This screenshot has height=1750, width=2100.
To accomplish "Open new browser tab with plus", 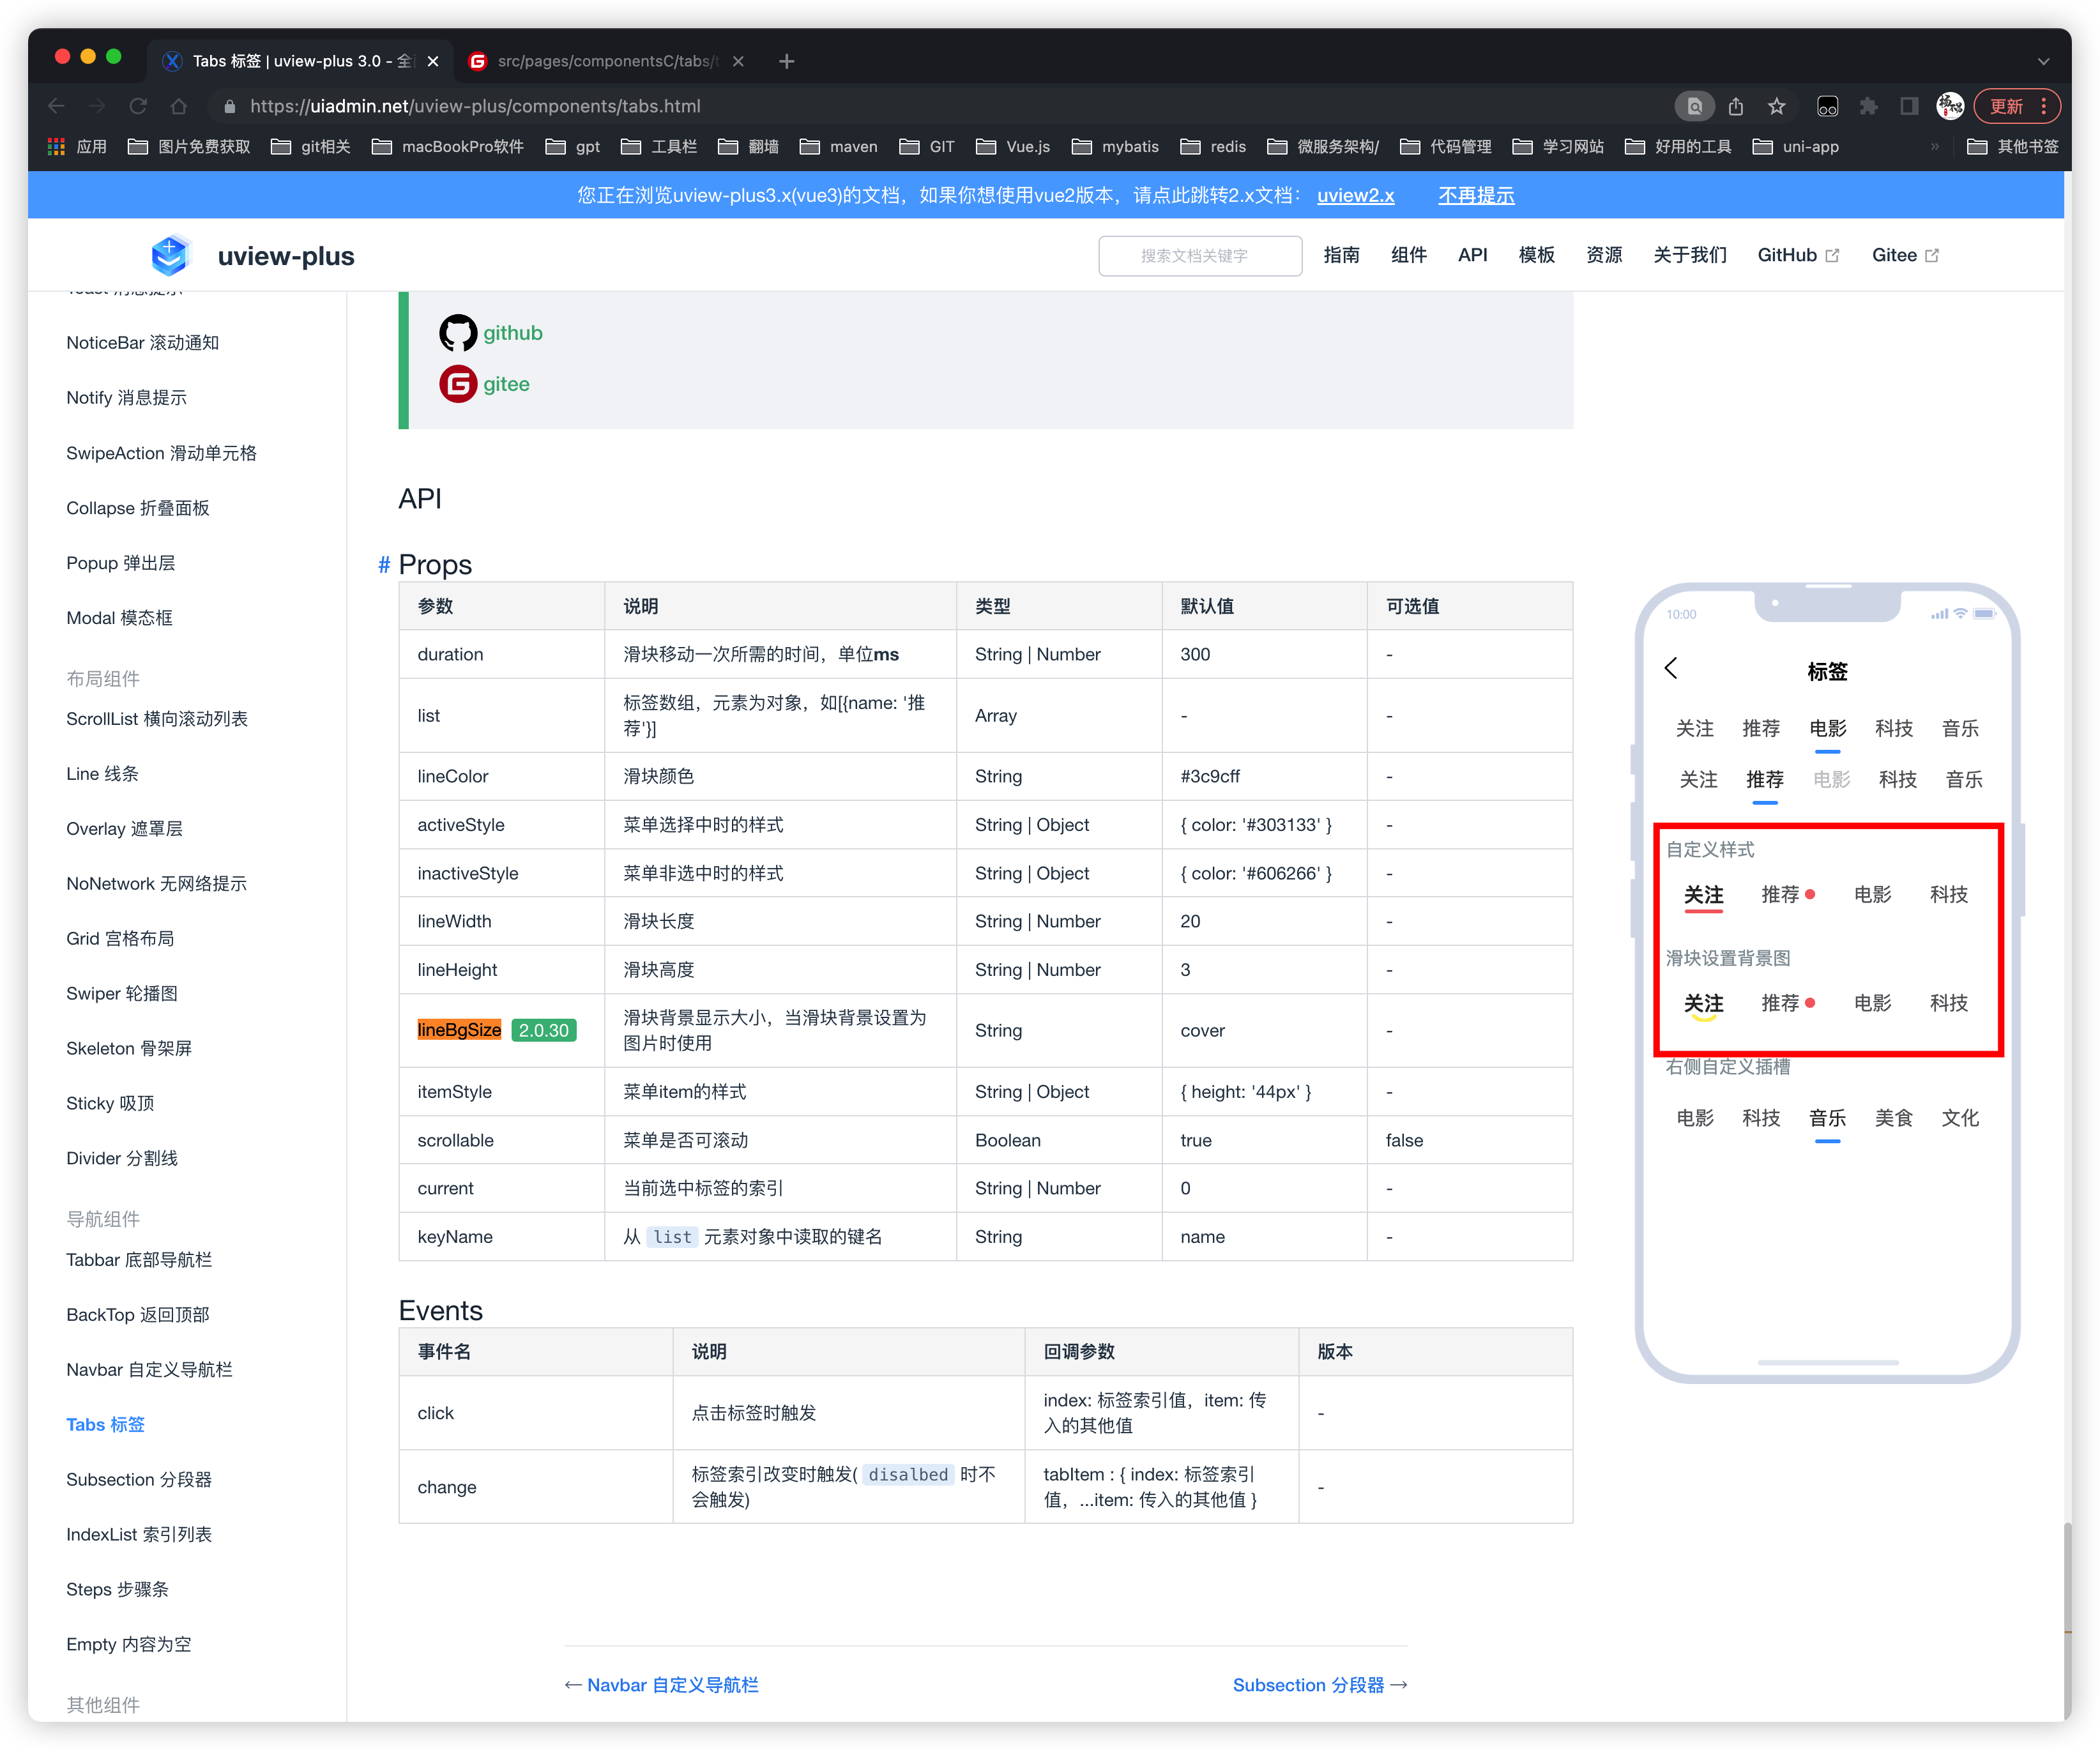I will click(x=787, y=61).
